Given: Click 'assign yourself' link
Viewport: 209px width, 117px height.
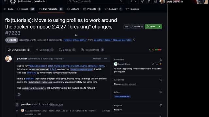Looking at the screenshot, I should tap(129, 84).
